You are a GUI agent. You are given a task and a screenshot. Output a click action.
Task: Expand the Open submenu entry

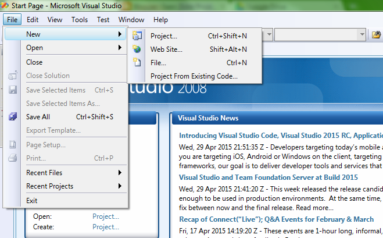(65, 48)
